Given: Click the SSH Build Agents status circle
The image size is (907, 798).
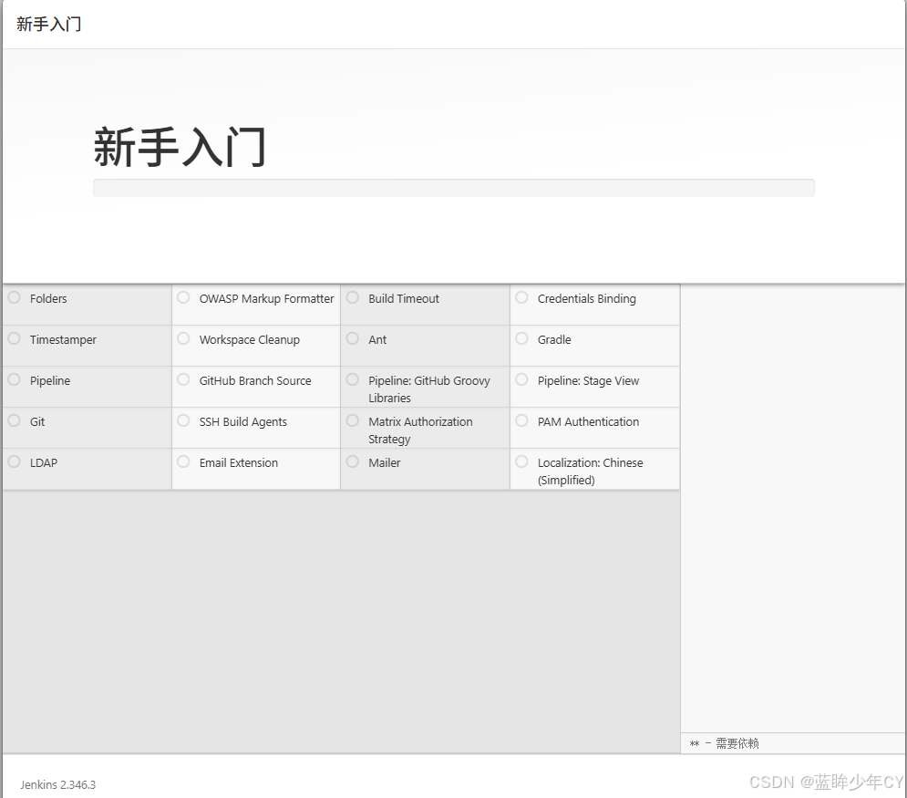Looking at the screenshot, I should [x=183, y=420].
